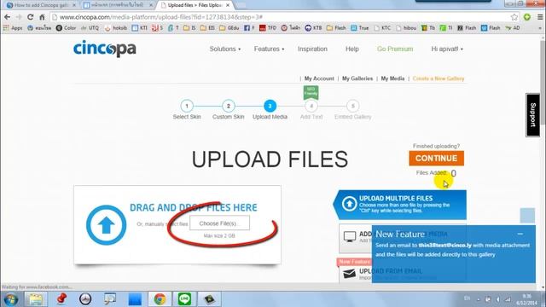Click the Cincopa logo
This screenshot has height=307, width=546.
pos(104,49)
